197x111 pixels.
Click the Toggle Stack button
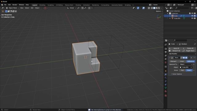pos(189,51)
